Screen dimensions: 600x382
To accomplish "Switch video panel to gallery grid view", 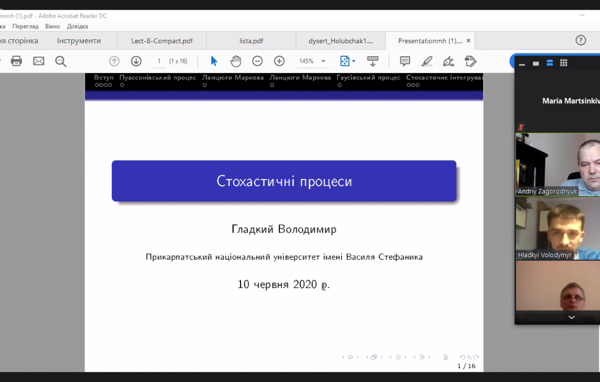I will point(563,63).
